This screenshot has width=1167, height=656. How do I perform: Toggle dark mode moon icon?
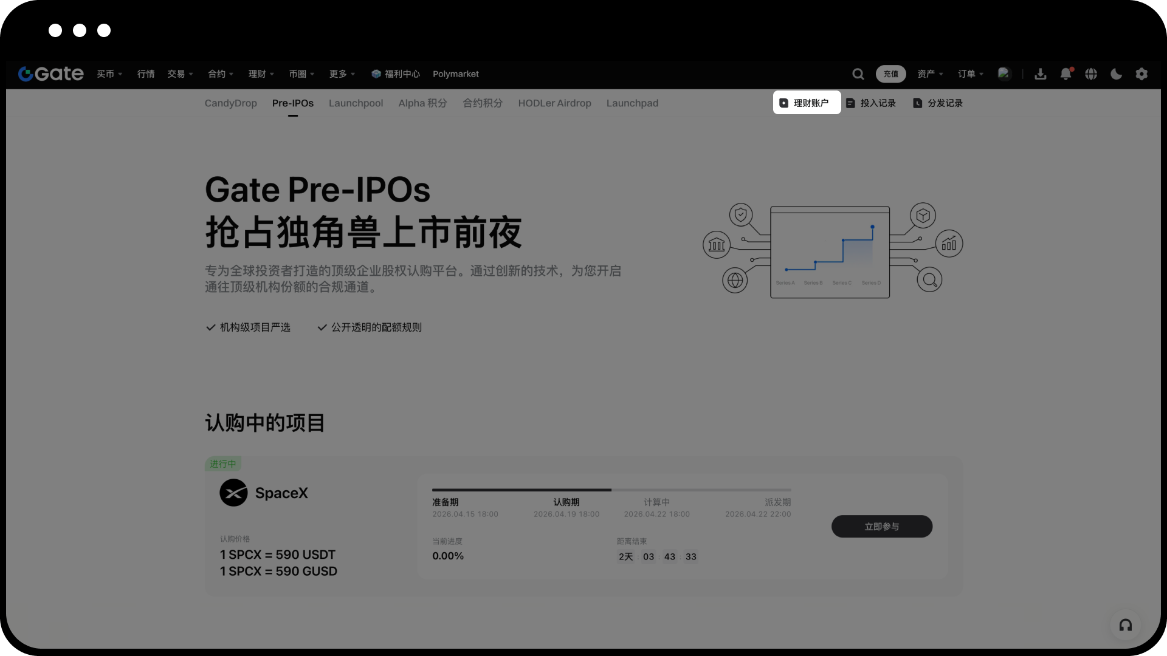click(x=1116, y=74)
